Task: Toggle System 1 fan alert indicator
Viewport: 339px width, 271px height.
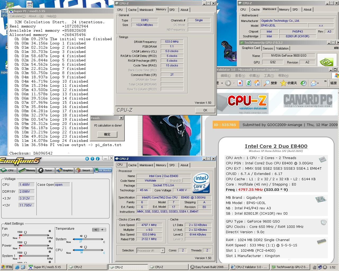Action: coord(50,252)
